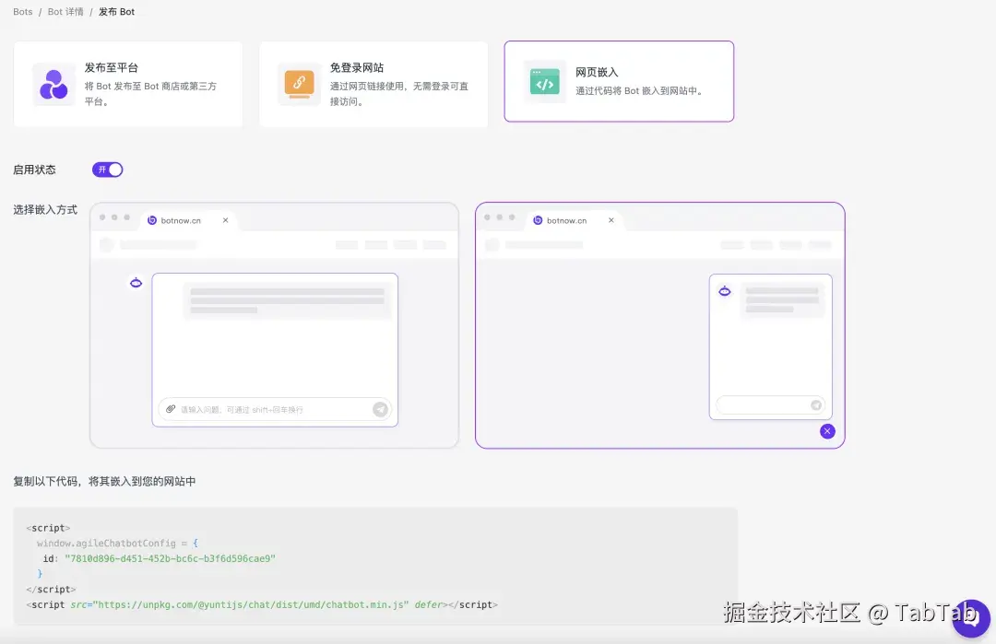The width and height of the screenshot is (996, 644).
Task: Click the 选择嵌入方式 label
Action: [x=45, y=209]
